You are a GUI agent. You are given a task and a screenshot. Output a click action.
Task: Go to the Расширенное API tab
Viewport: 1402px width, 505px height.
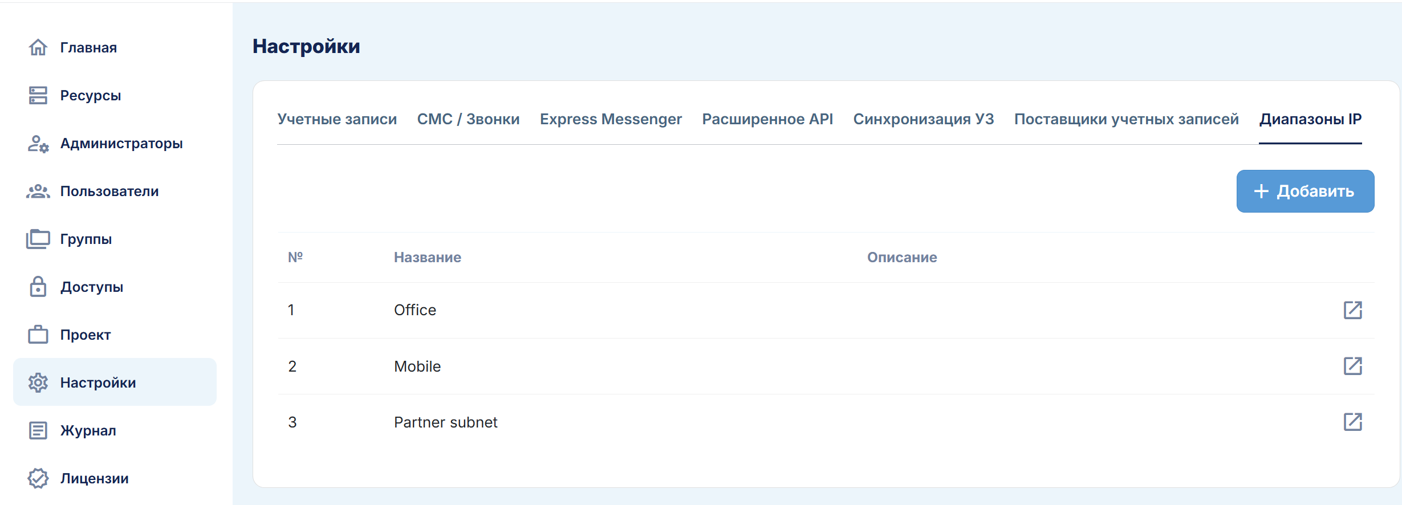tap(767, 119)
